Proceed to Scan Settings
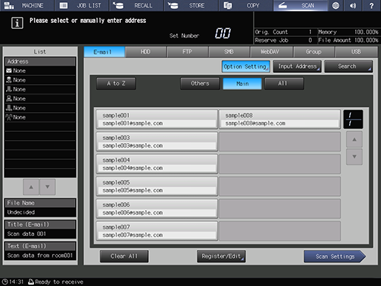This screenshot has height=286, width=381. pos(335,257)
